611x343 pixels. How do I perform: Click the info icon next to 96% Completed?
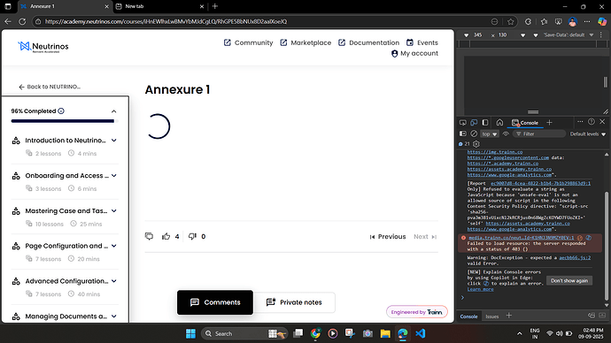61,111
